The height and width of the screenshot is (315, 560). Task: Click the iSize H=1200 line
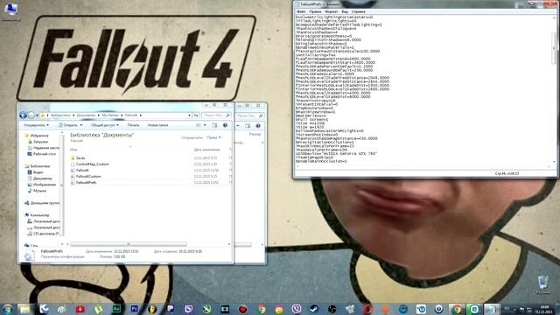coord(309,123)
